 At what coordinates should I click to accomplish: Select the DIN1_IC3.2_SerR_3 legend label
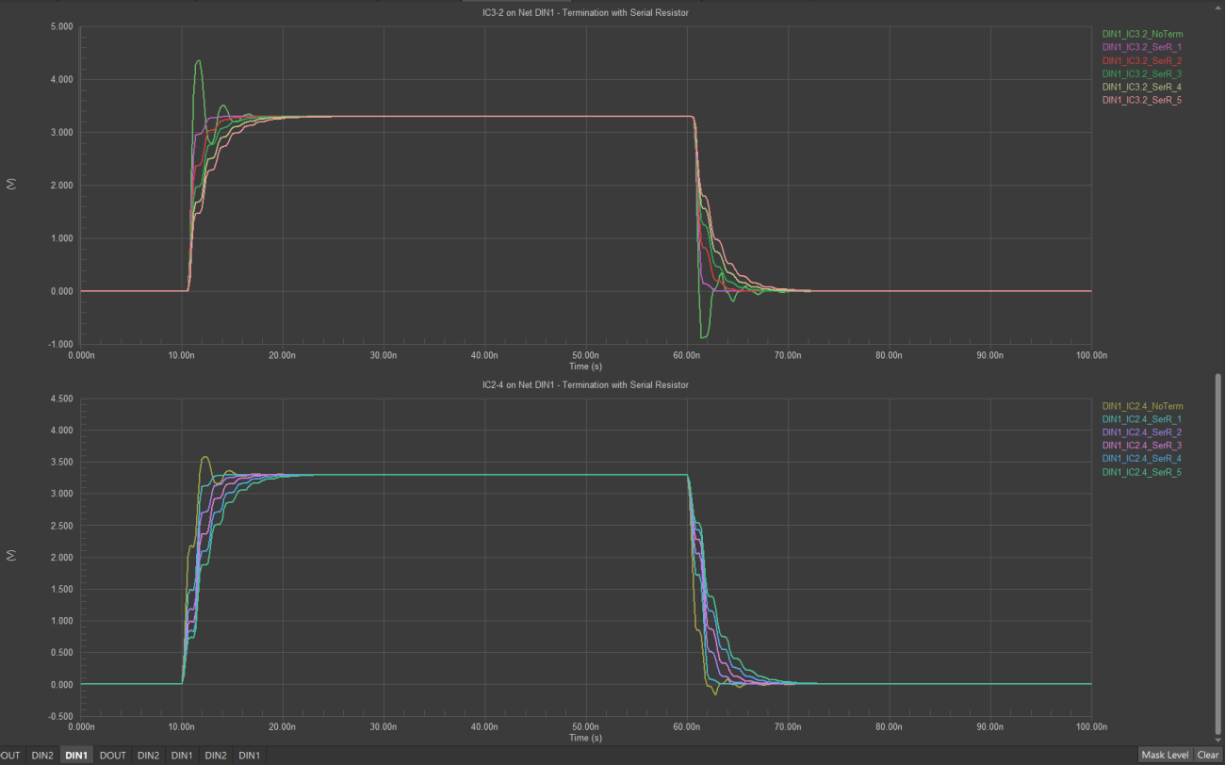point(1142,73)
